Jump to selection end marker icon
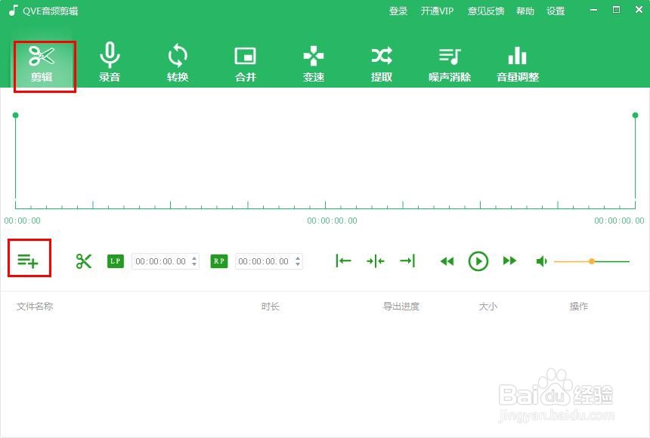 [x=407, y=261]
